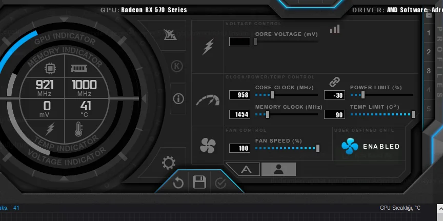
Task: Launch the Kombustor K icon
Action: click(177, 66)
